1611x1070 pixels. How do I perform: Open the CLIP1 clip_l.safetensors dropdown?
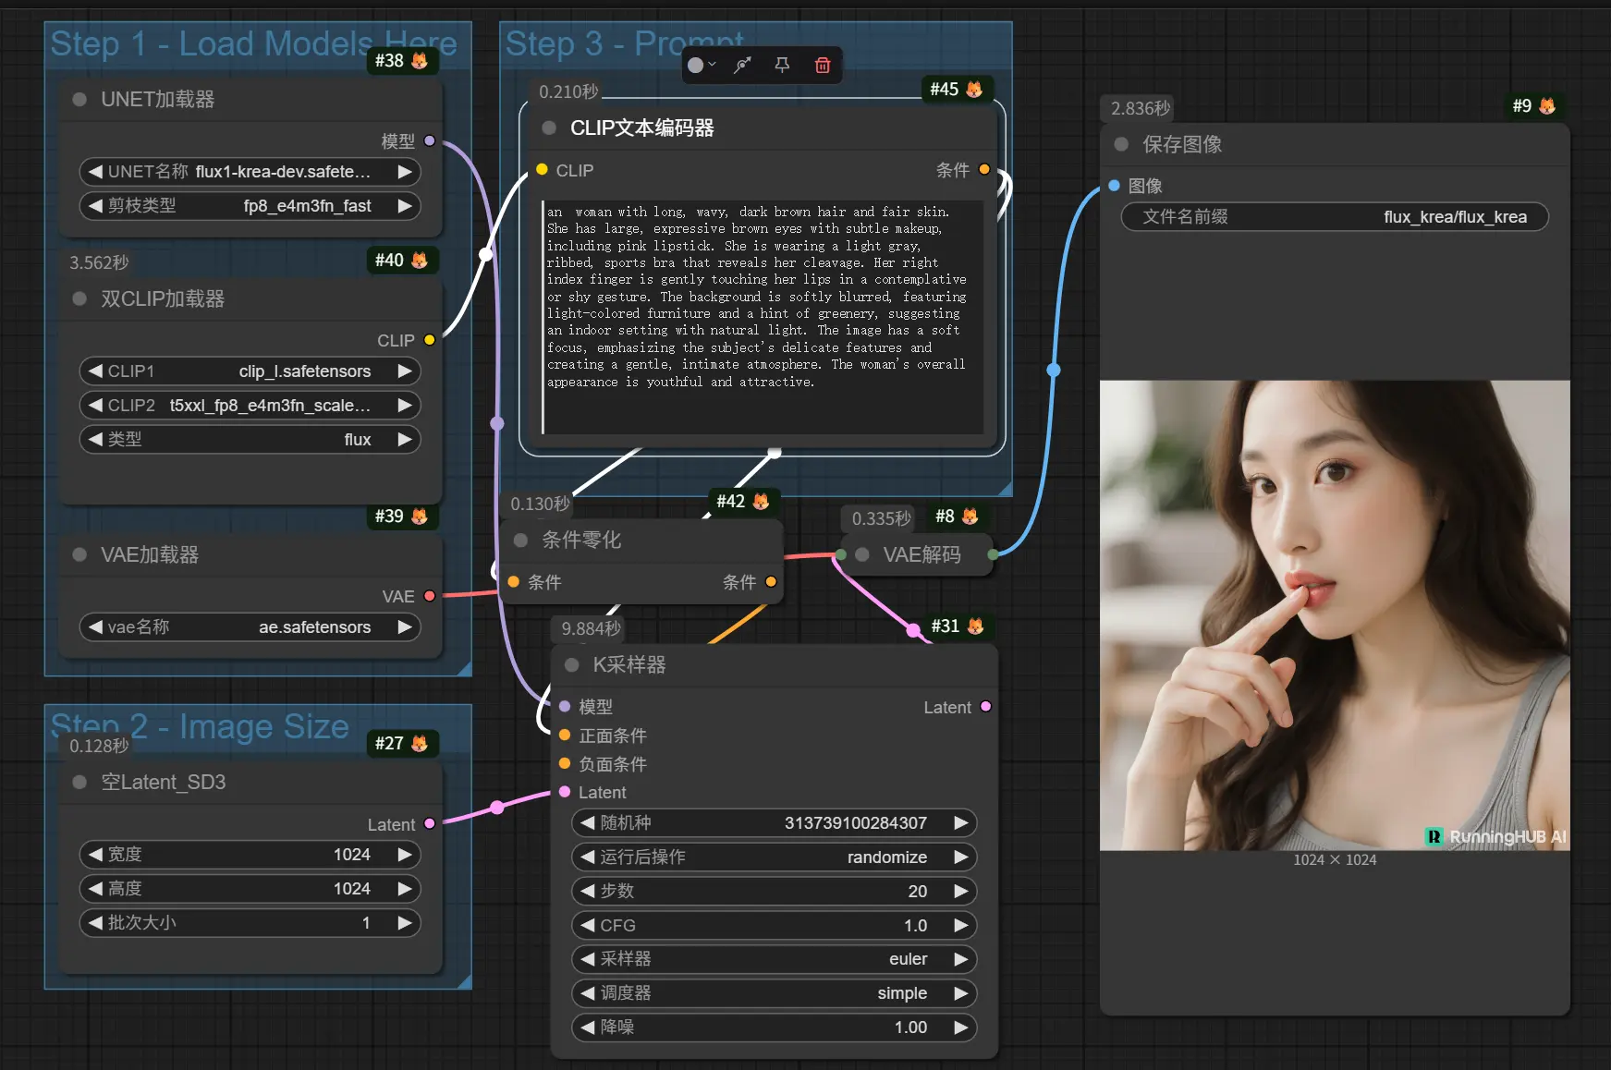(250, 371)
